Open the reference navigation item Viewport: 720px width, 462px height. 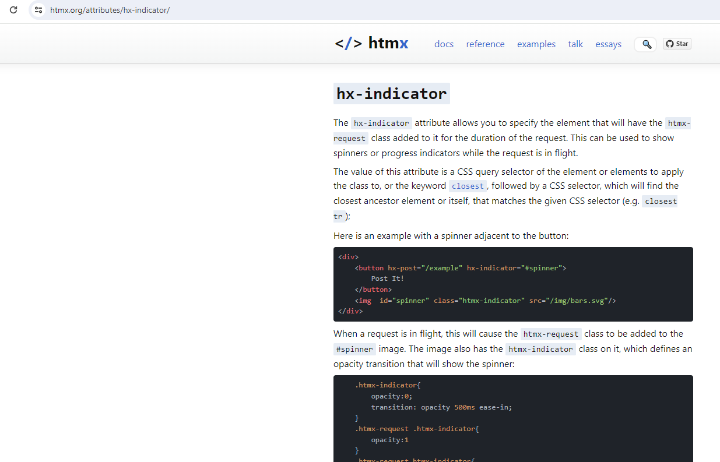click(x=485, y=44)
